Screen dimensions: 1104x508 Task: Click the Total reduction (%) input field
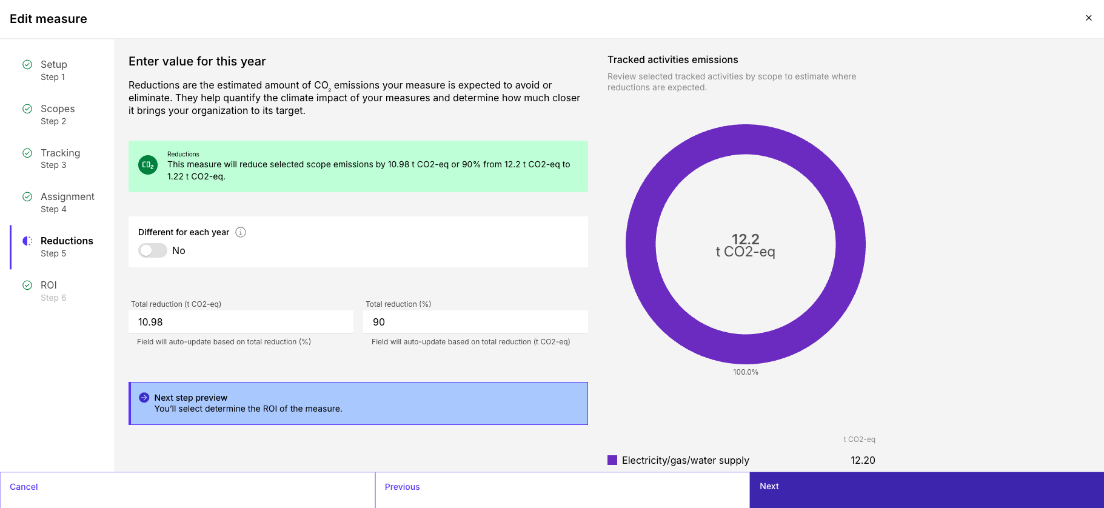[475, 322]
